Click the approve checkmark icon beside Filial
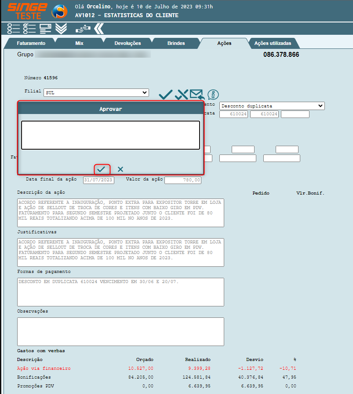353x394 pixels. click(x=165, y=94)
